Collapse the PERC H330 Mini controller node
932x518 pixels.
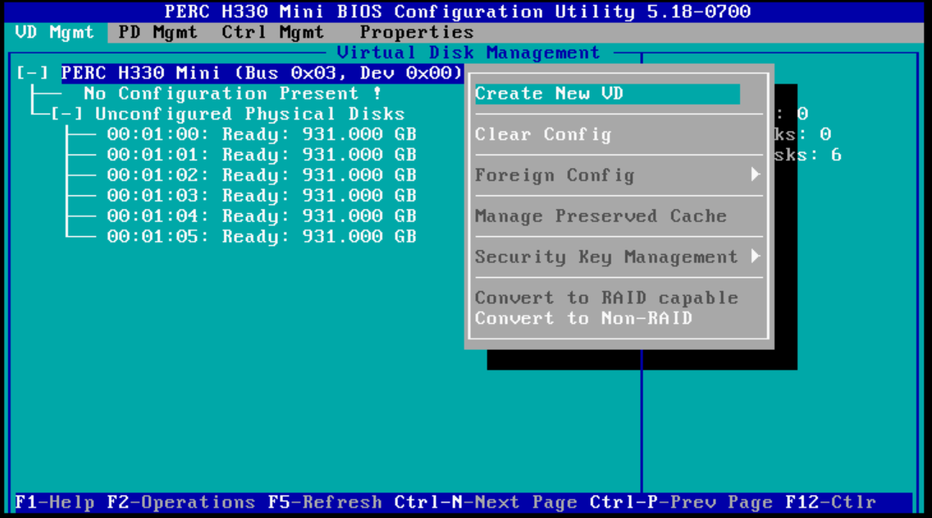[x=33, y=73]
